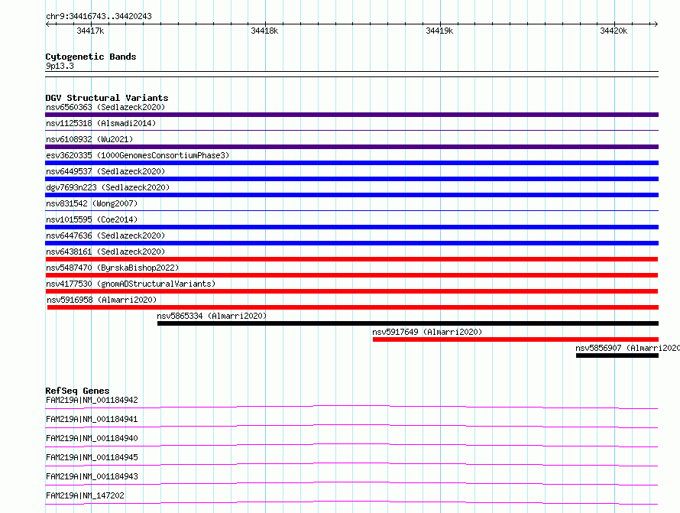680x513 pixels.
Task: Select the DGV Structural Variants track title
Action: 107,98
